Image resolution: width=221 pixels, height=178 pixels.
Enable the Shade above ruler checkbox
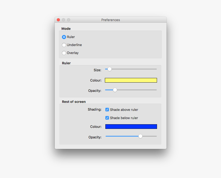pos(107,109)
